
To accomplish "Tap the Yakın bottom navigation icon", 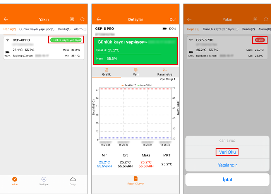I will [14, 181].
